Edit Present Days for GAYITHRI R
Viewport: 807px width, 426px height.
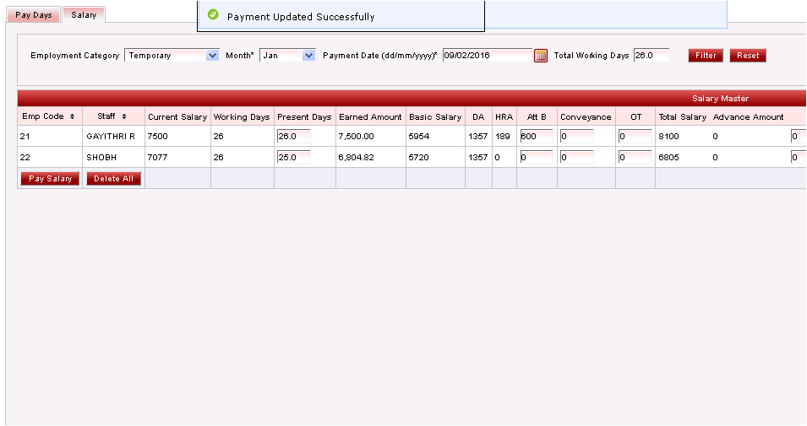pyautogui.click(x=293, y=136)
